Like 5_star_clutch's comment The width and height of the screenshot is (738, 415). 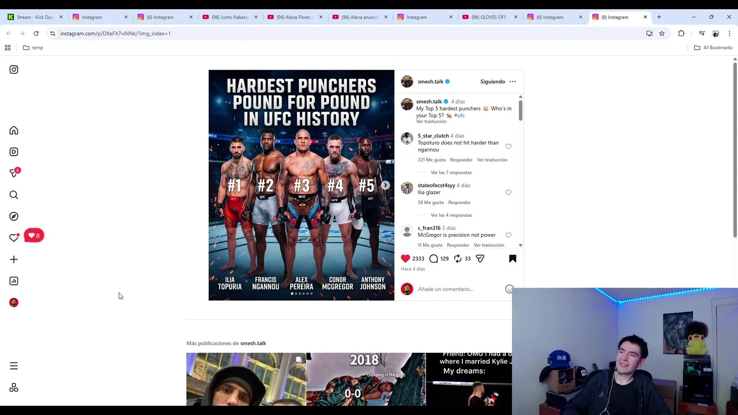click(509, 146)
